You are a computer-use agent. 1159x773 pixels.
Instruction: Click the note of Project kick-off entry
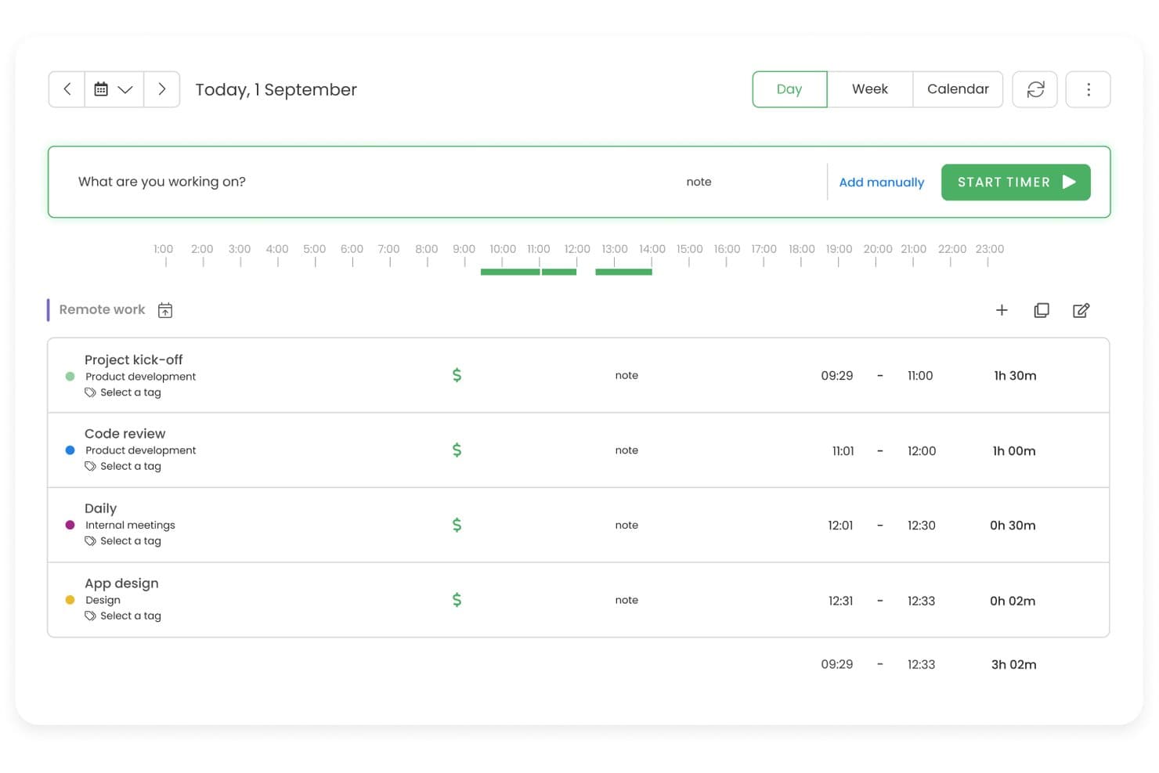click(626, 375)
